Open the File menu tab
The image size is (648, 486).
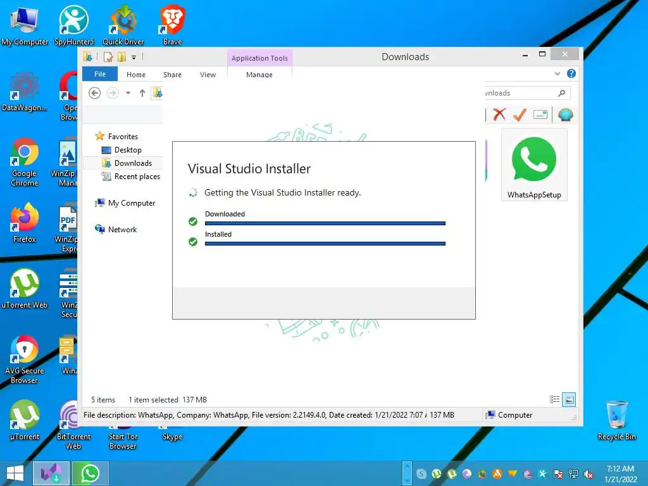click(x=100, y=74)
